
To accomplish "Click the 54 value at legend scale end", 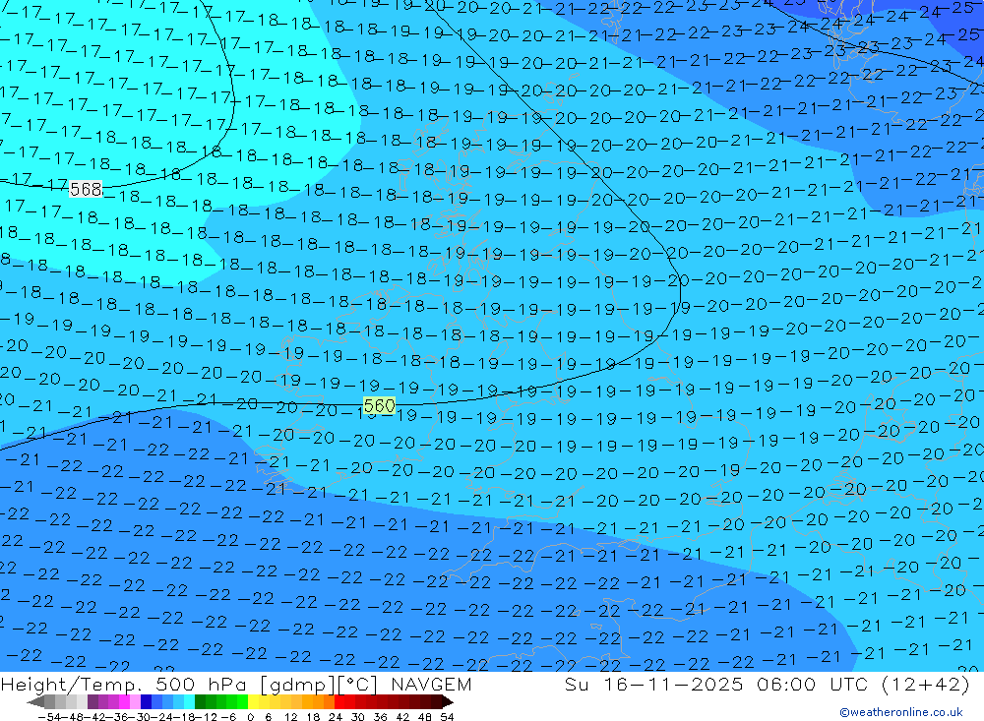I will [x=447, y=717].
